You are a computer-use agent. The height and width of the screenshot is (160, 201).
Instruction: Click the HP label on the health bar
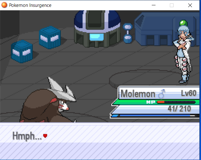tap(151, 102)
